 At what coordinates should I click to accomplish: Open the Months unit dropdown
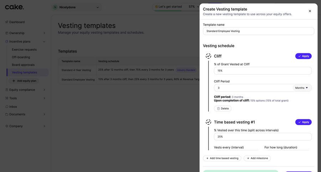click(x=302, y=88)
